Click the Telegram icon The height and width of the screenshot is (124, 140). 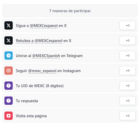pyautogui.click(x=9, y=56)
